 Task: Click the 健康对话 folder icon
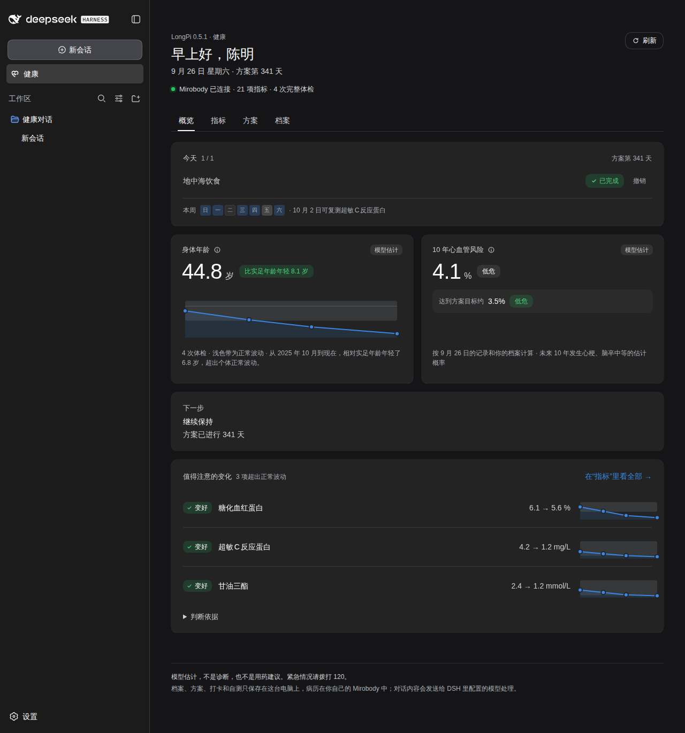(x=15, y=119)
